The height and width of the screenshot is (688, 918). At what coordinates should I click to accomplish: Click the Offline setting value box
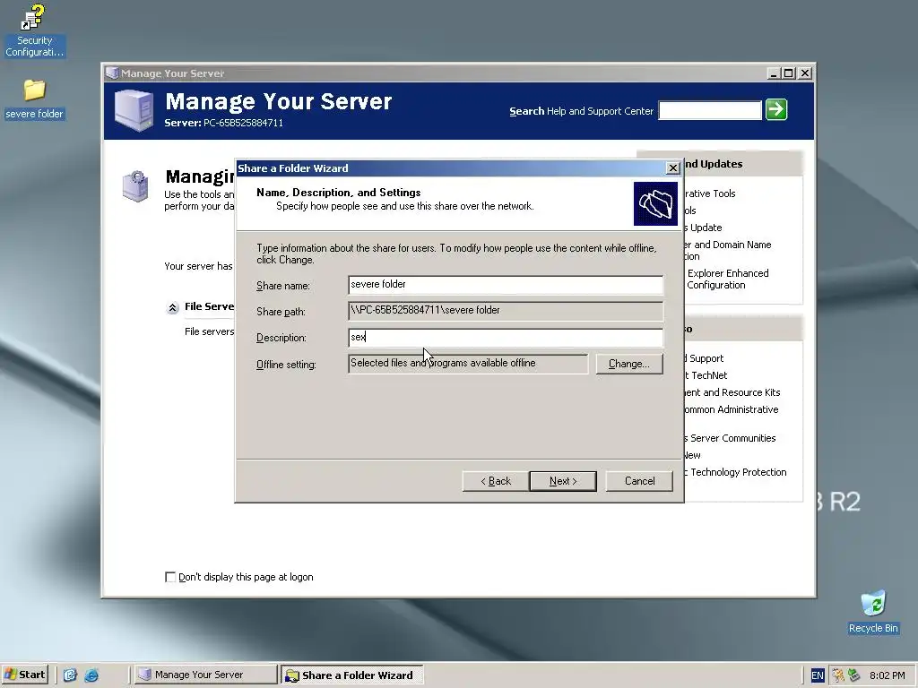coord(468,364)
